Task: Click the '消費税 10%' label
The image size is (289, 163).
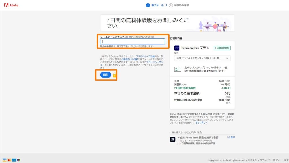Action: click(180, 85)
